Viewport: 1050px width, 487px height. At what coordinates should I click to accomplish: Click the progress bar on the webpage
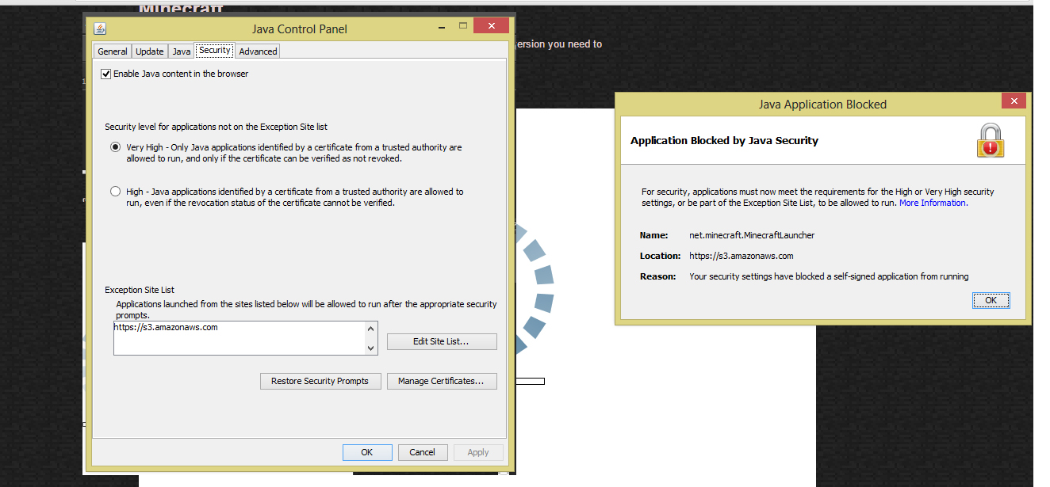pos(530,382)
